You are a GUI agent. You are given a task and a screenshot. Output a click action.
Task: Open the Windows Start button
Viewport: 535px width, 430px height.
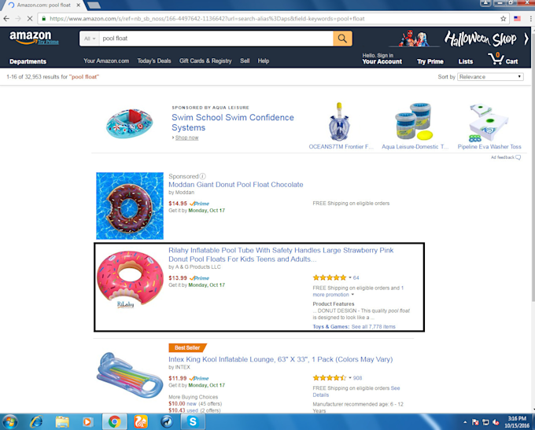[x=10, y=422]
